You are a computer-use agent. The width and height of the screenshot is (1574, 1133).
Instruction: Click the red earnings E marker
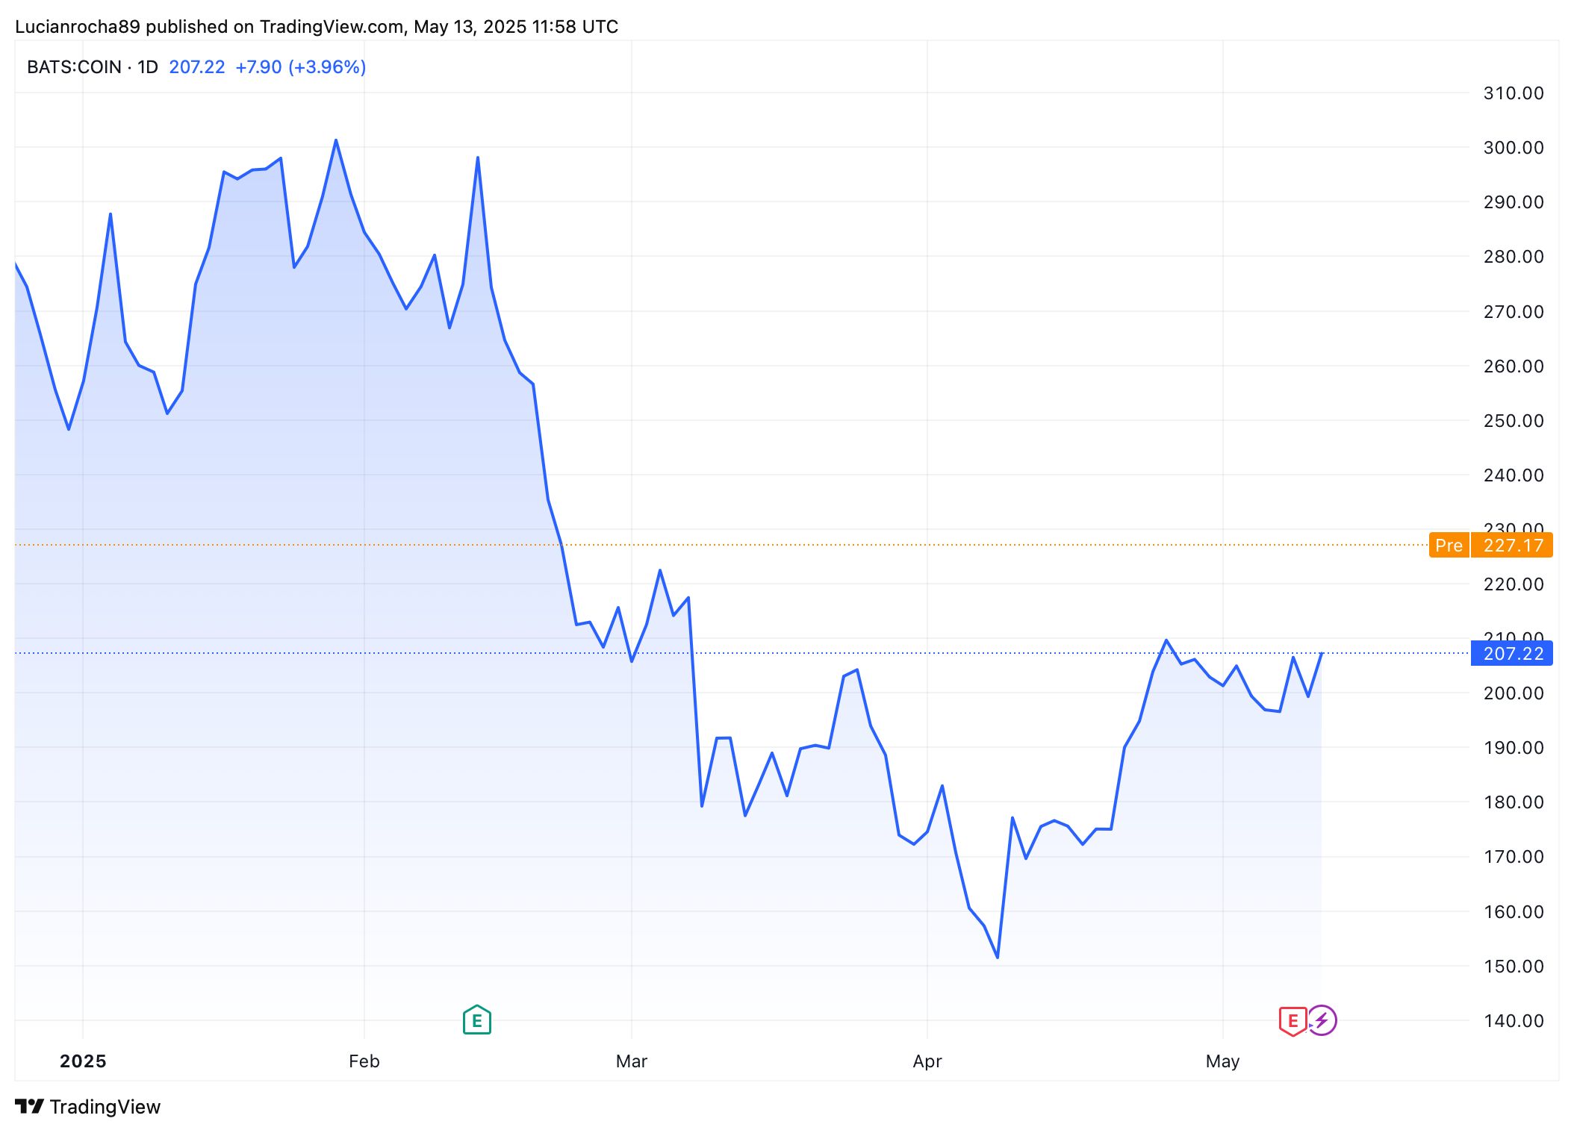tap(1293, 1020)
